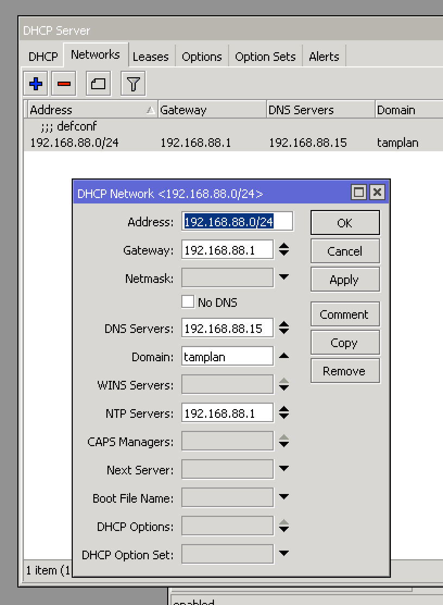
Task: Click the NTP Servers up/down arrows
Action: tap(283, 412)
